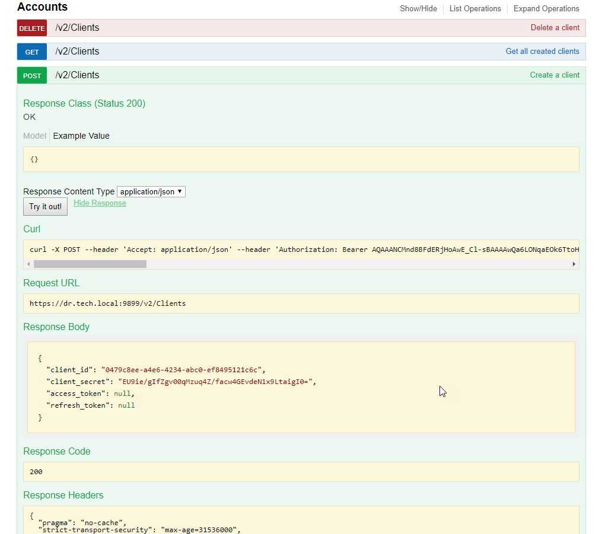
Task: Switch to the Example Value tab
Action: tap(81, 136)
